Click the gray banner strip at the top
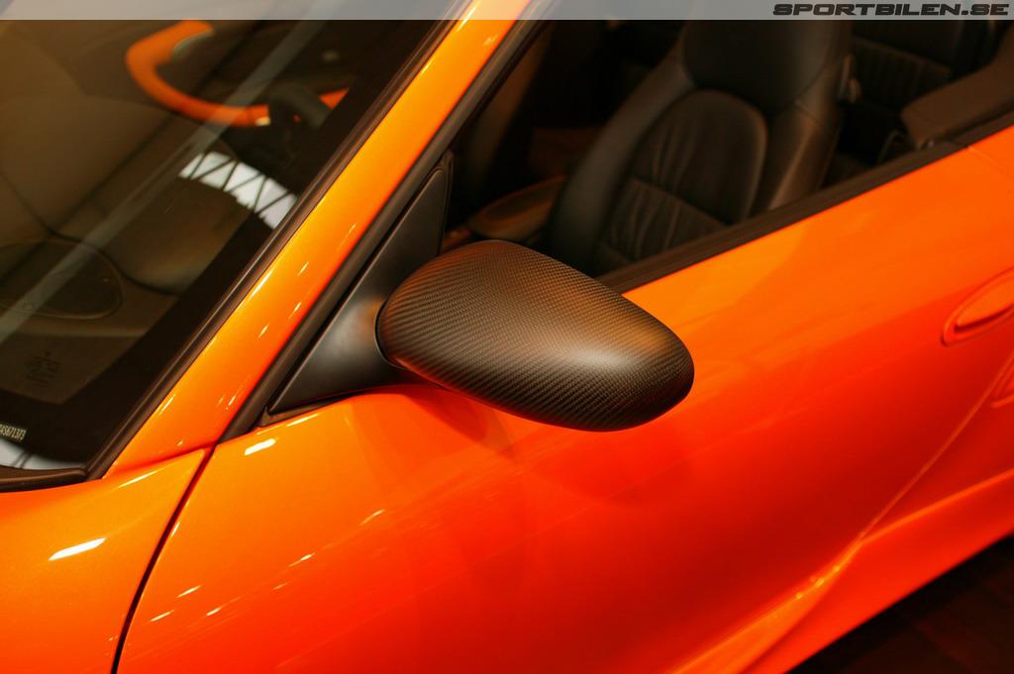 396,9
